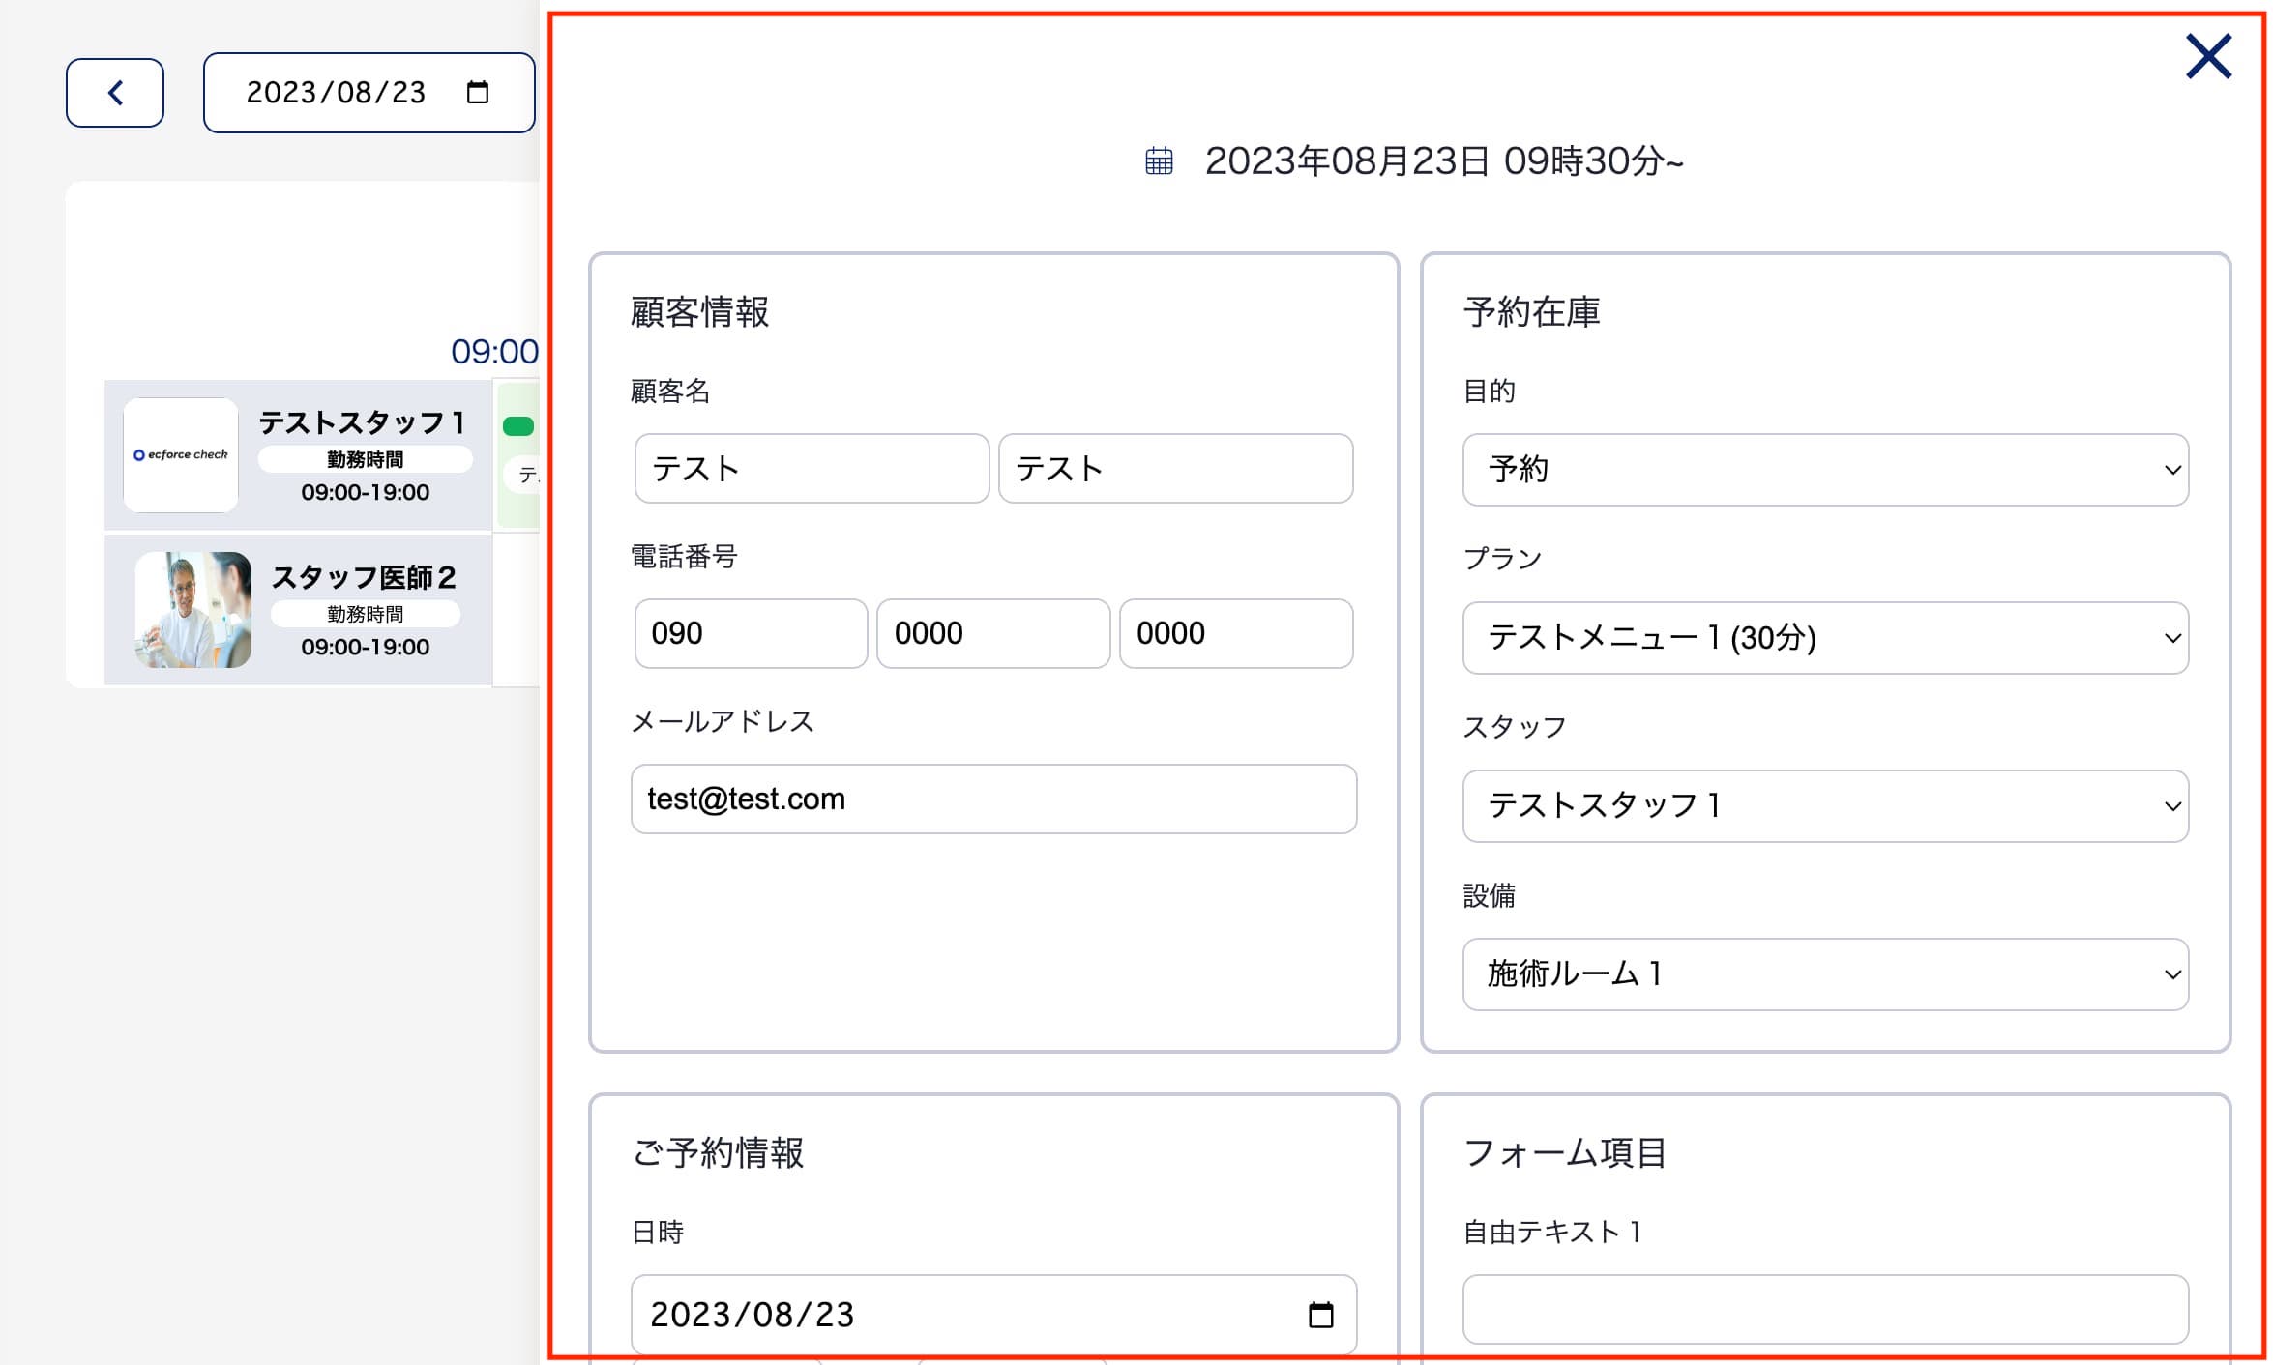Click the 電話番号 label
Image resolution: width=2273 pixels, height=1365 pixels.
point(684,556)
